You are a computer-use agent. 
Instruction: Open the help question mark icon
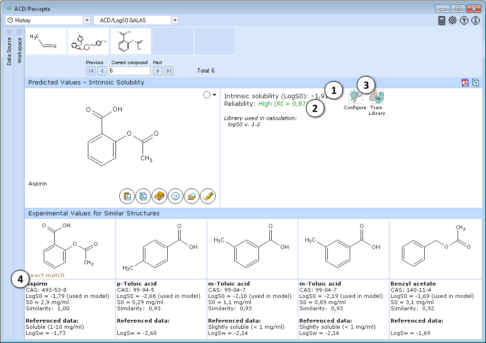coord(464,20)
